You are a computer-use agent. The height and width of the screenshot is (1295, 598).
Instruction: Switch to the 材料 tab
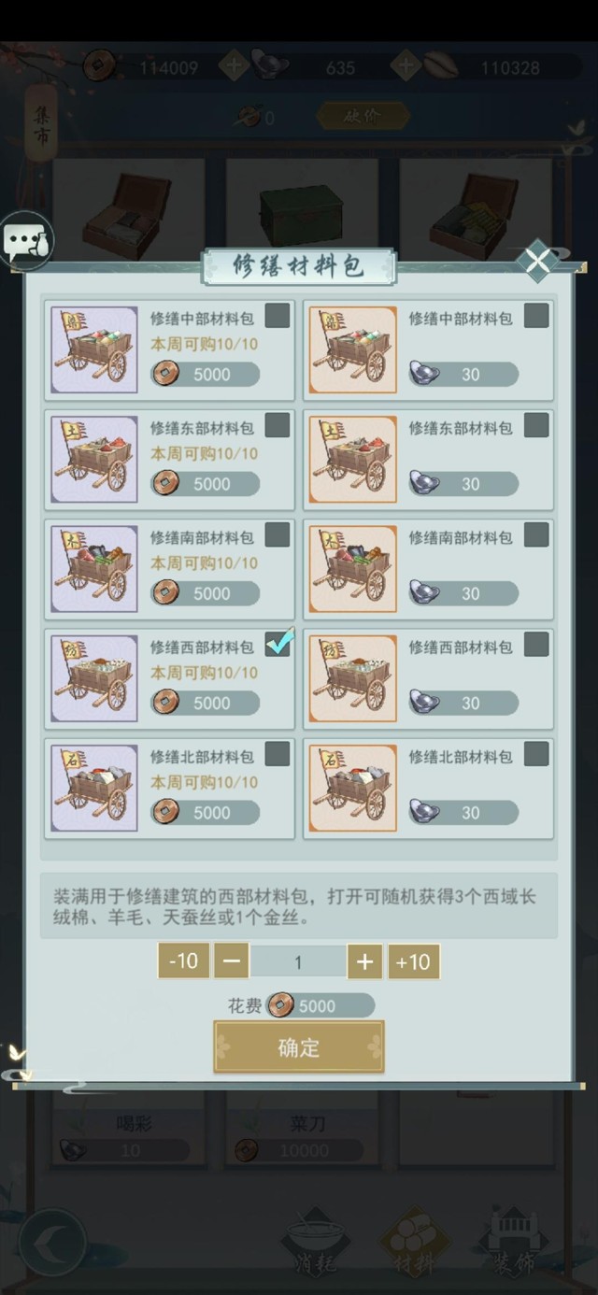coord(411,1243)
